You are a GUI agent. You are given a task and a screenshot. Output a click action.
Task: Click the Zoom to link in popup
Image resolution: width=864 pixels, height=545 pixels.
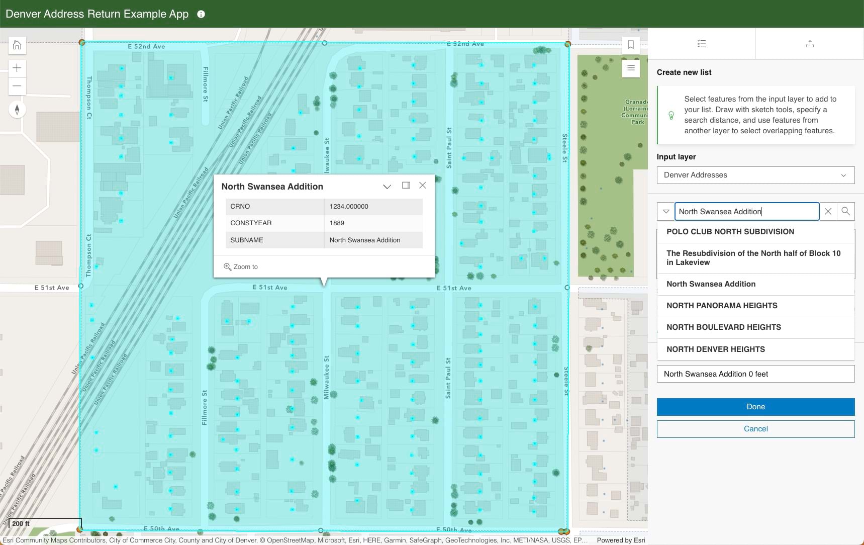245,266
